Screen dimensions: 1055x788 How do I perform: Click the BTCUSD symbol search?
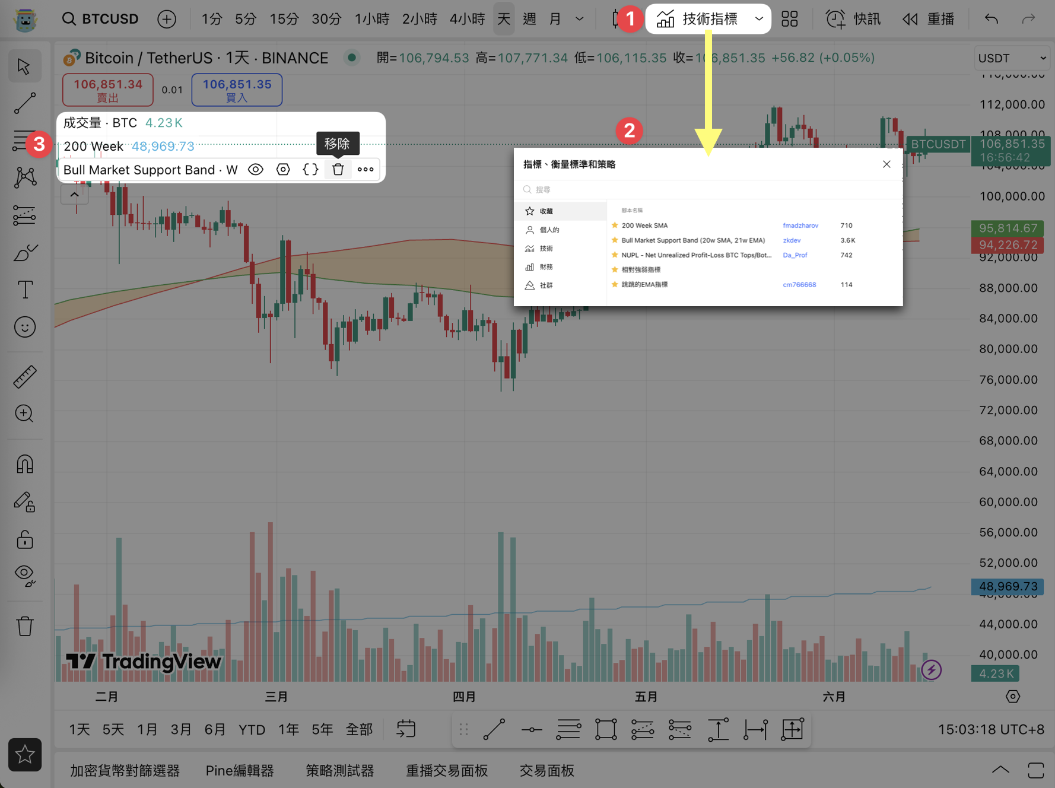coord(100,19)
